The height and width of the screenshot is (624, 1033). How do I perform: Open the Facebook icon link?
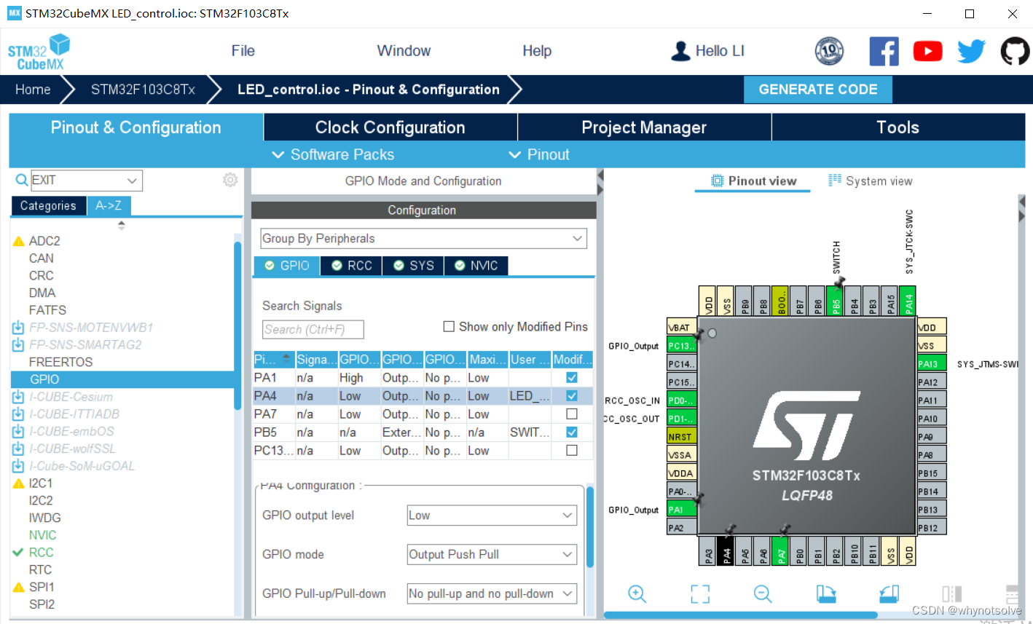point(884,51)
